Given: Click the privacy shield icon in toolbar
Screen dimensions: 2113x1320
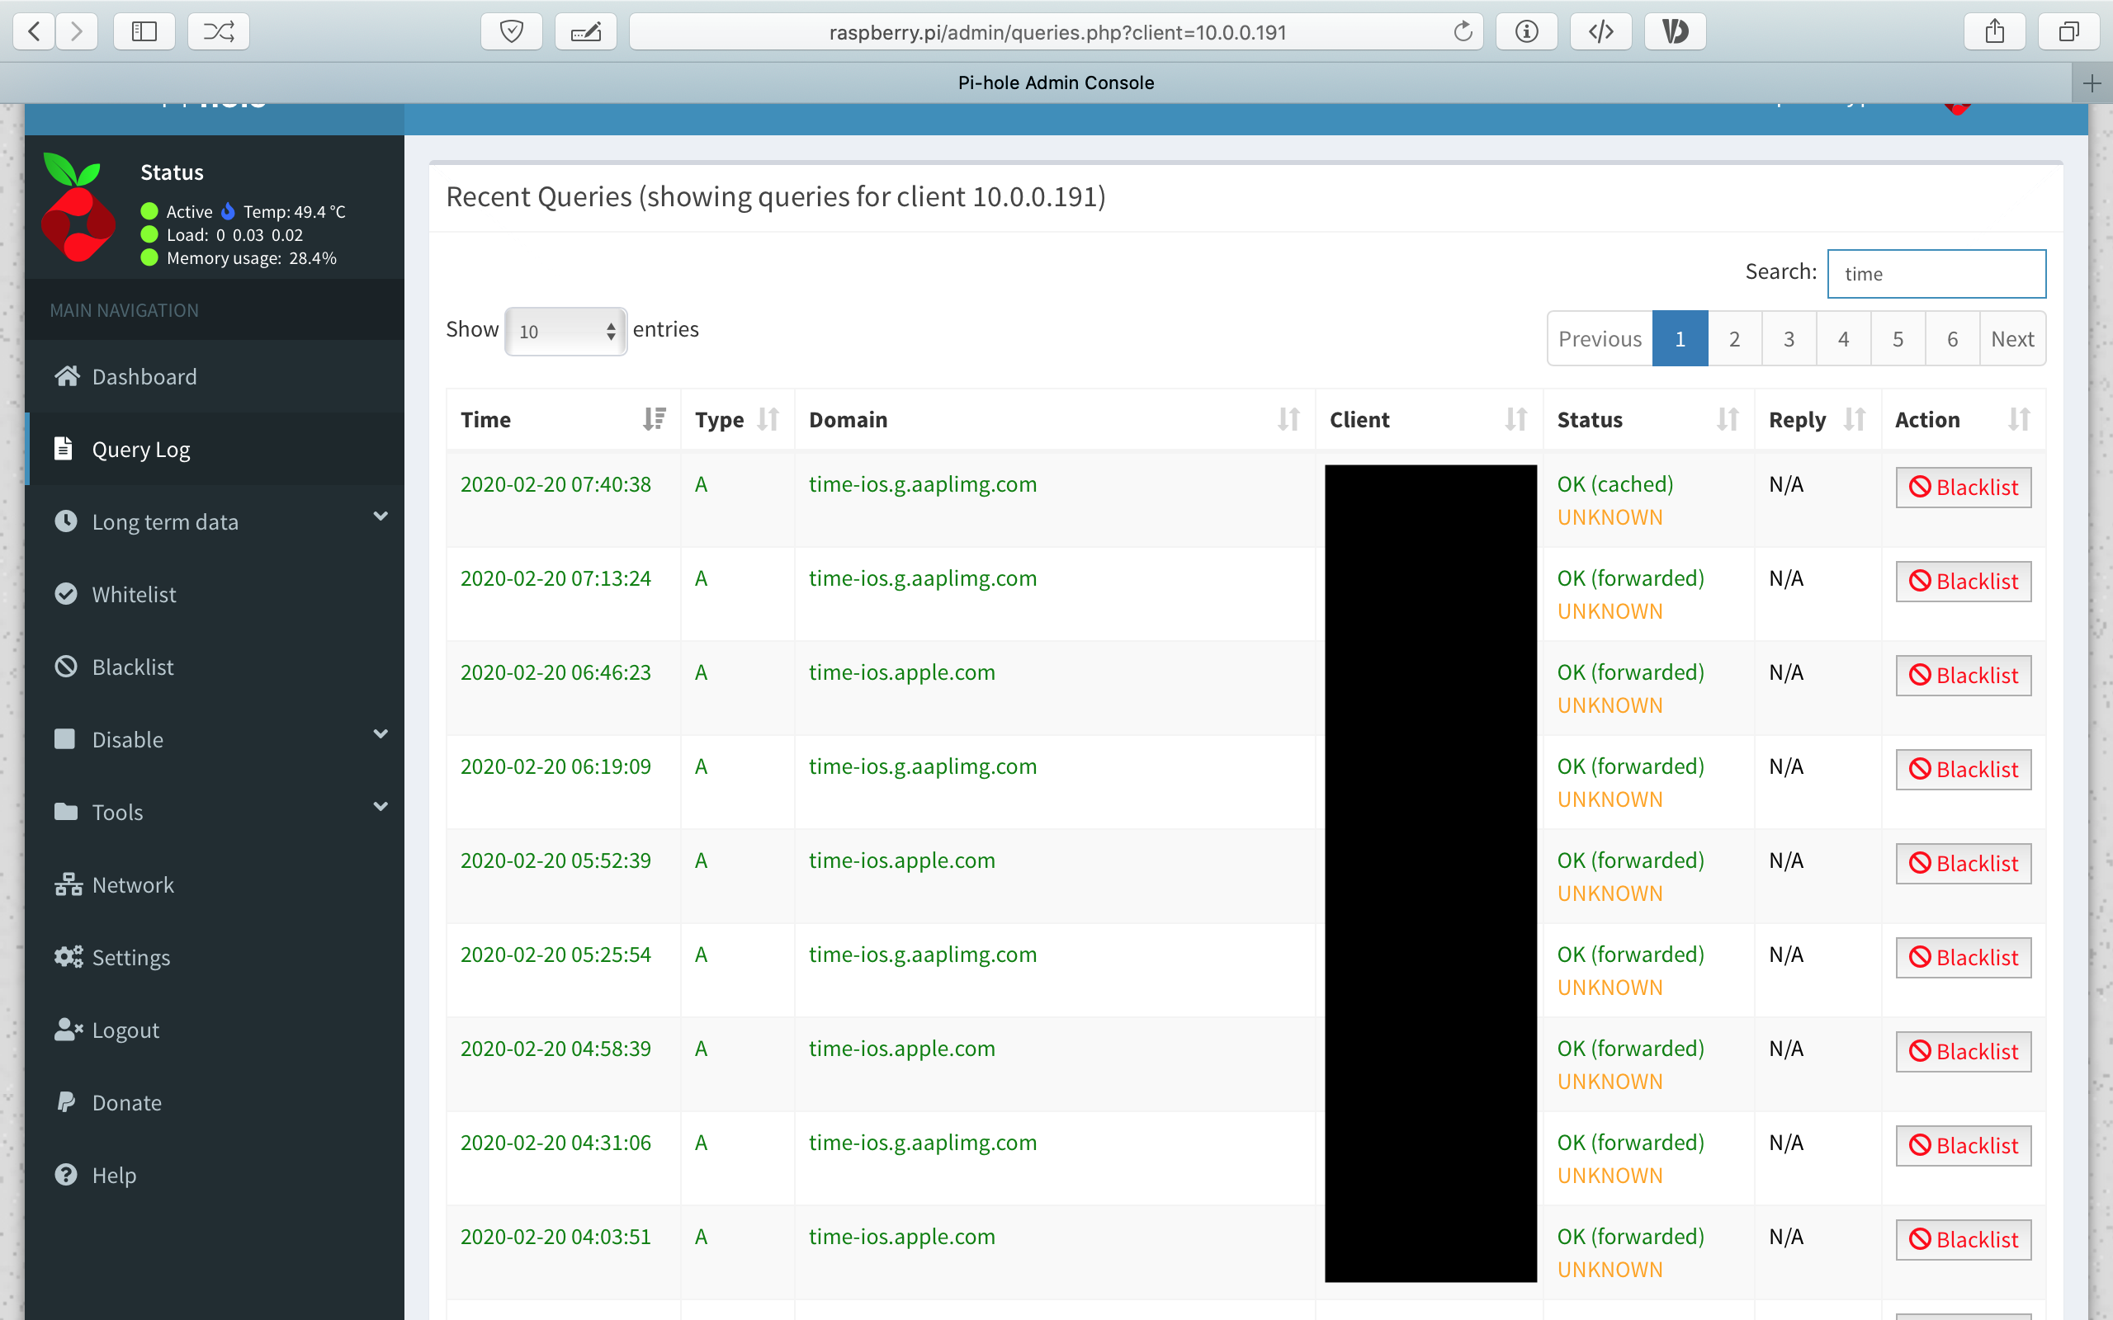Looking at the screenshot, I should [x=512, y=32].
